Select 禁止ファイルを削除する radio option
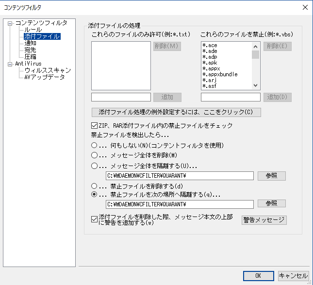The width and height of the screenshot is (313, 285). point(94,186)
